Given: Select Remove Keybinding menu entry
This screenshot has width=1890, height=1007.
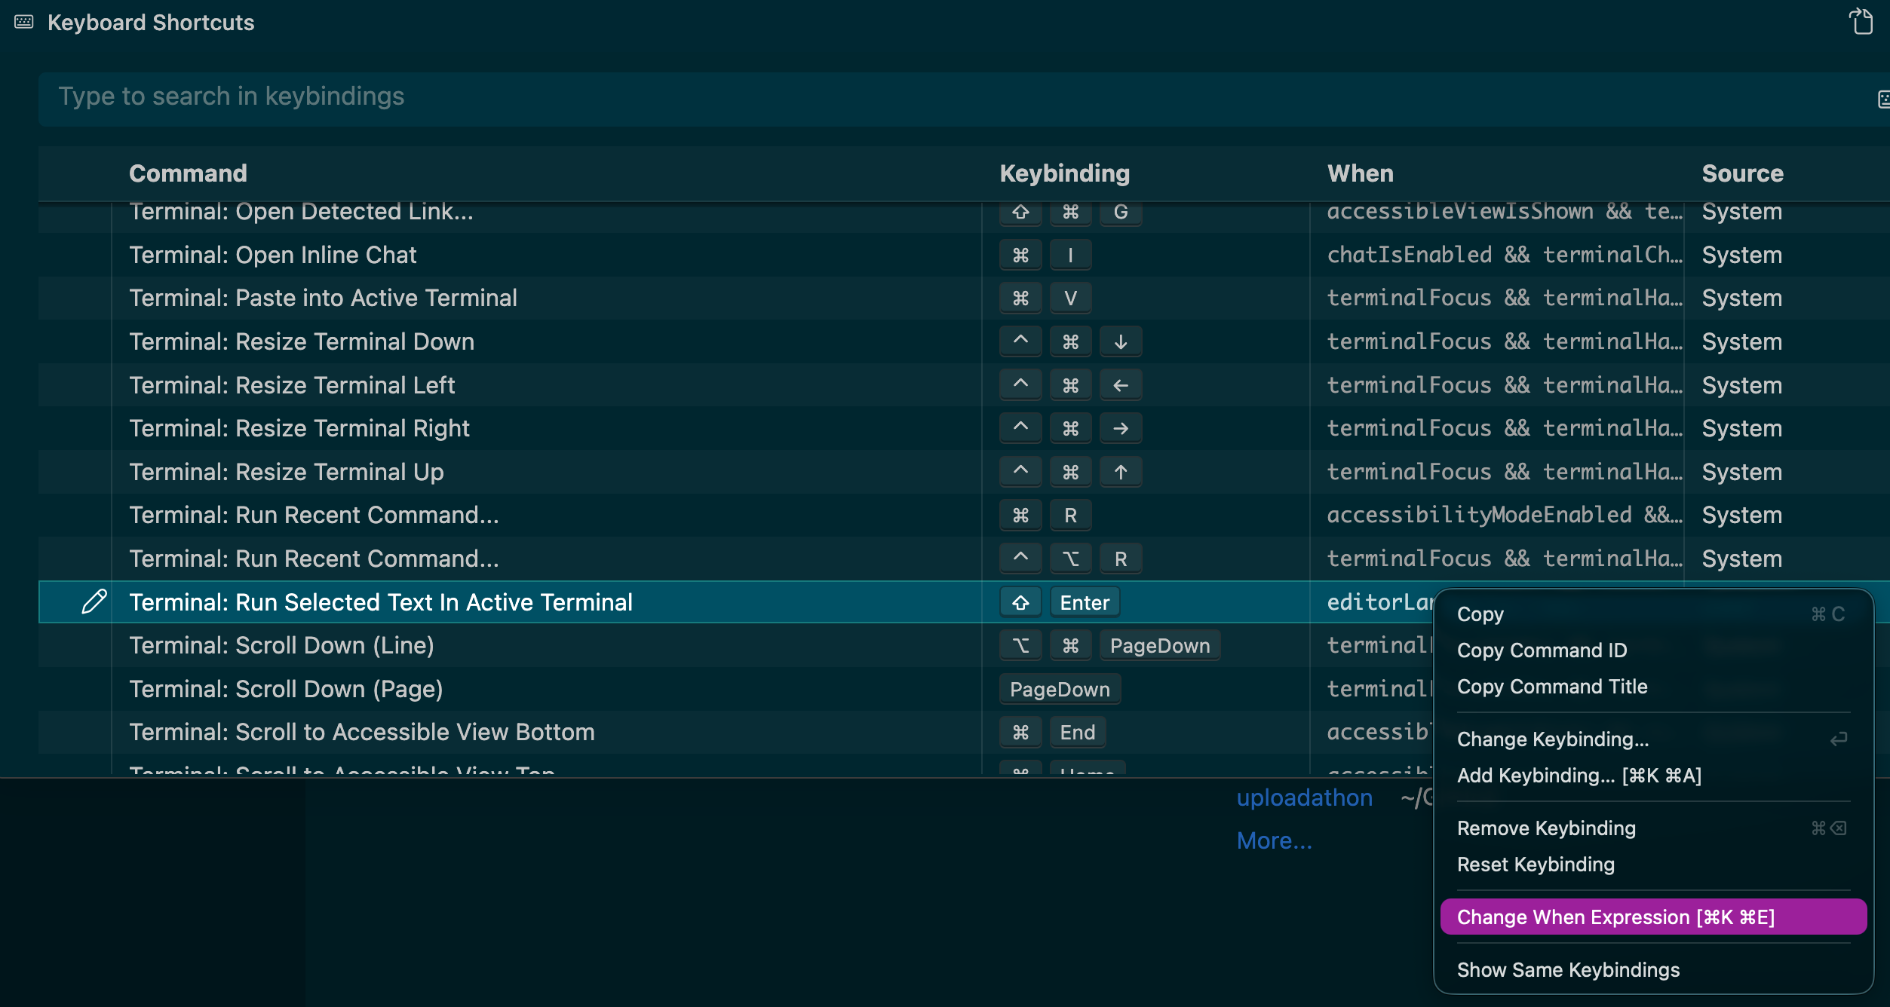Looking at the screenshot, I should [1546, 828].
